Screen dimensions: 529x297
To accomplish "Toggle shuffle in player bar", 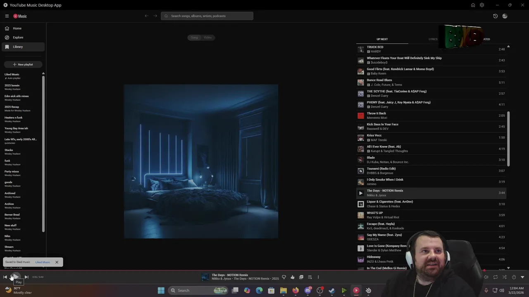I will [504, 277].
